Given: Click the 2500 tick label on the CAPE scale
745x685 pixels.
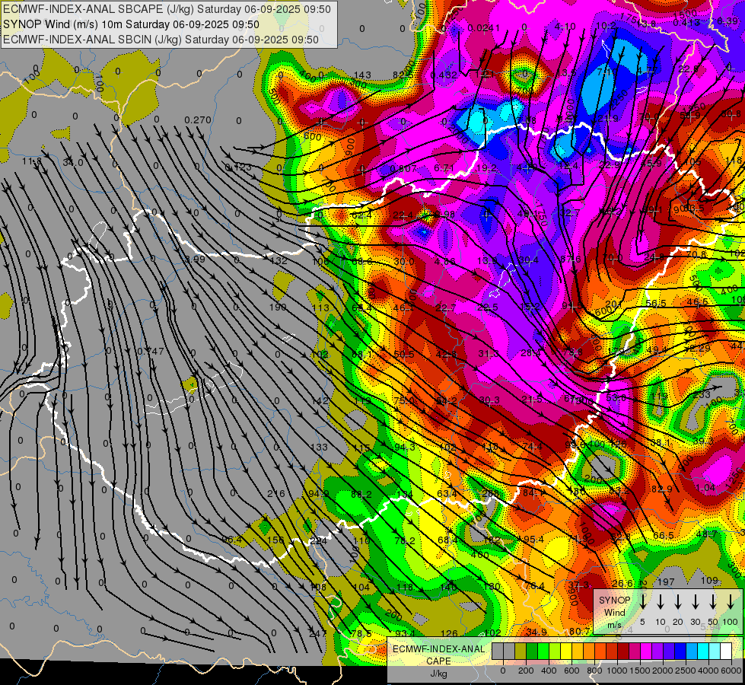Looking at the screenshot, I should [686, 671].
